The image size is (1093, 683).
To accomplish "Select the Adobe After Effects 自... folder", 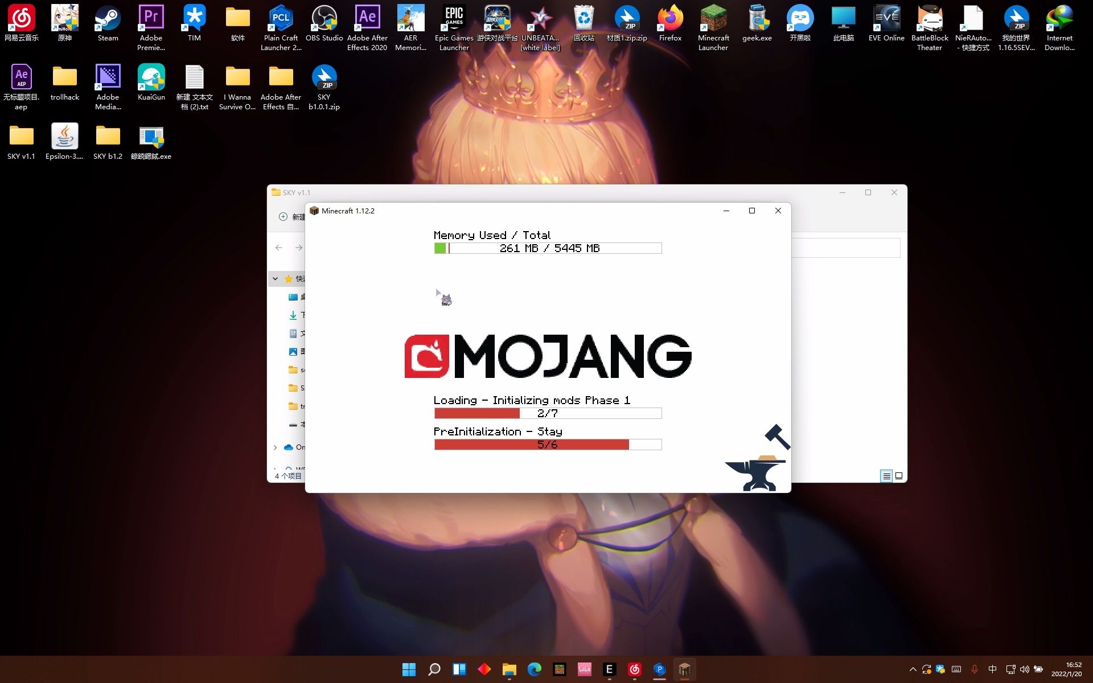I will 281,87.
